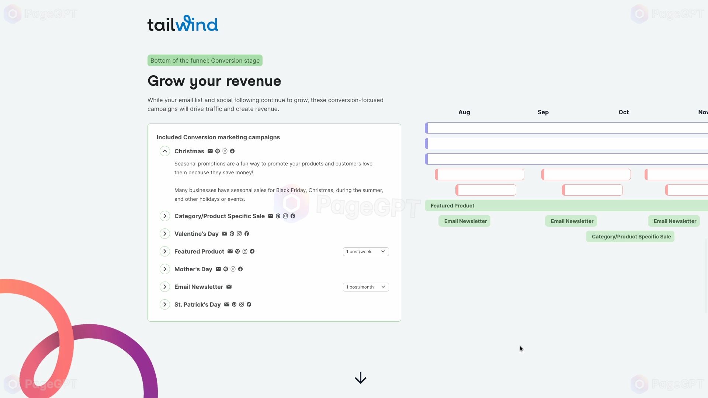The height and width of the screenshot is (398, 708).
Task: Click the Tailwind logo at the top
Action: [x=183, y=23]
